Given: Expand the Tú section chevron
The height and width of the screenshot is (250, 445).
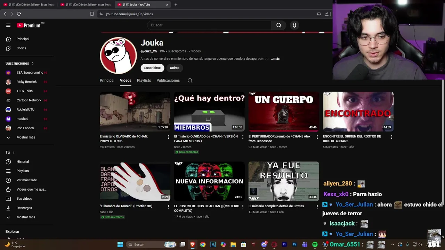Looking at the screenshot, I should click(x=13, y=152).
